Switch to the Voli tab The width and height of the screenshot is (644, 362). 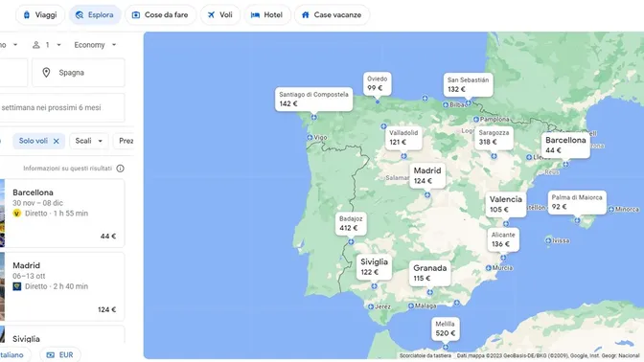point(220,14)
